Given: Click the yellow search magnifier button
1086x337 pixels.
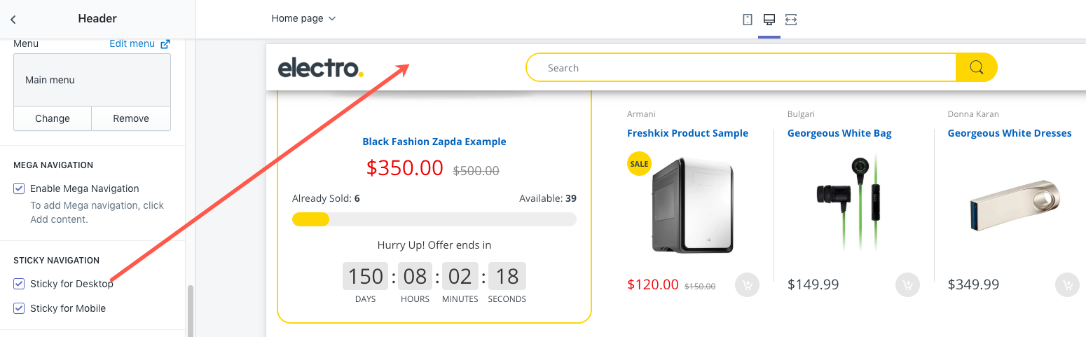Looking at the screenshot, I should [976, 68].
